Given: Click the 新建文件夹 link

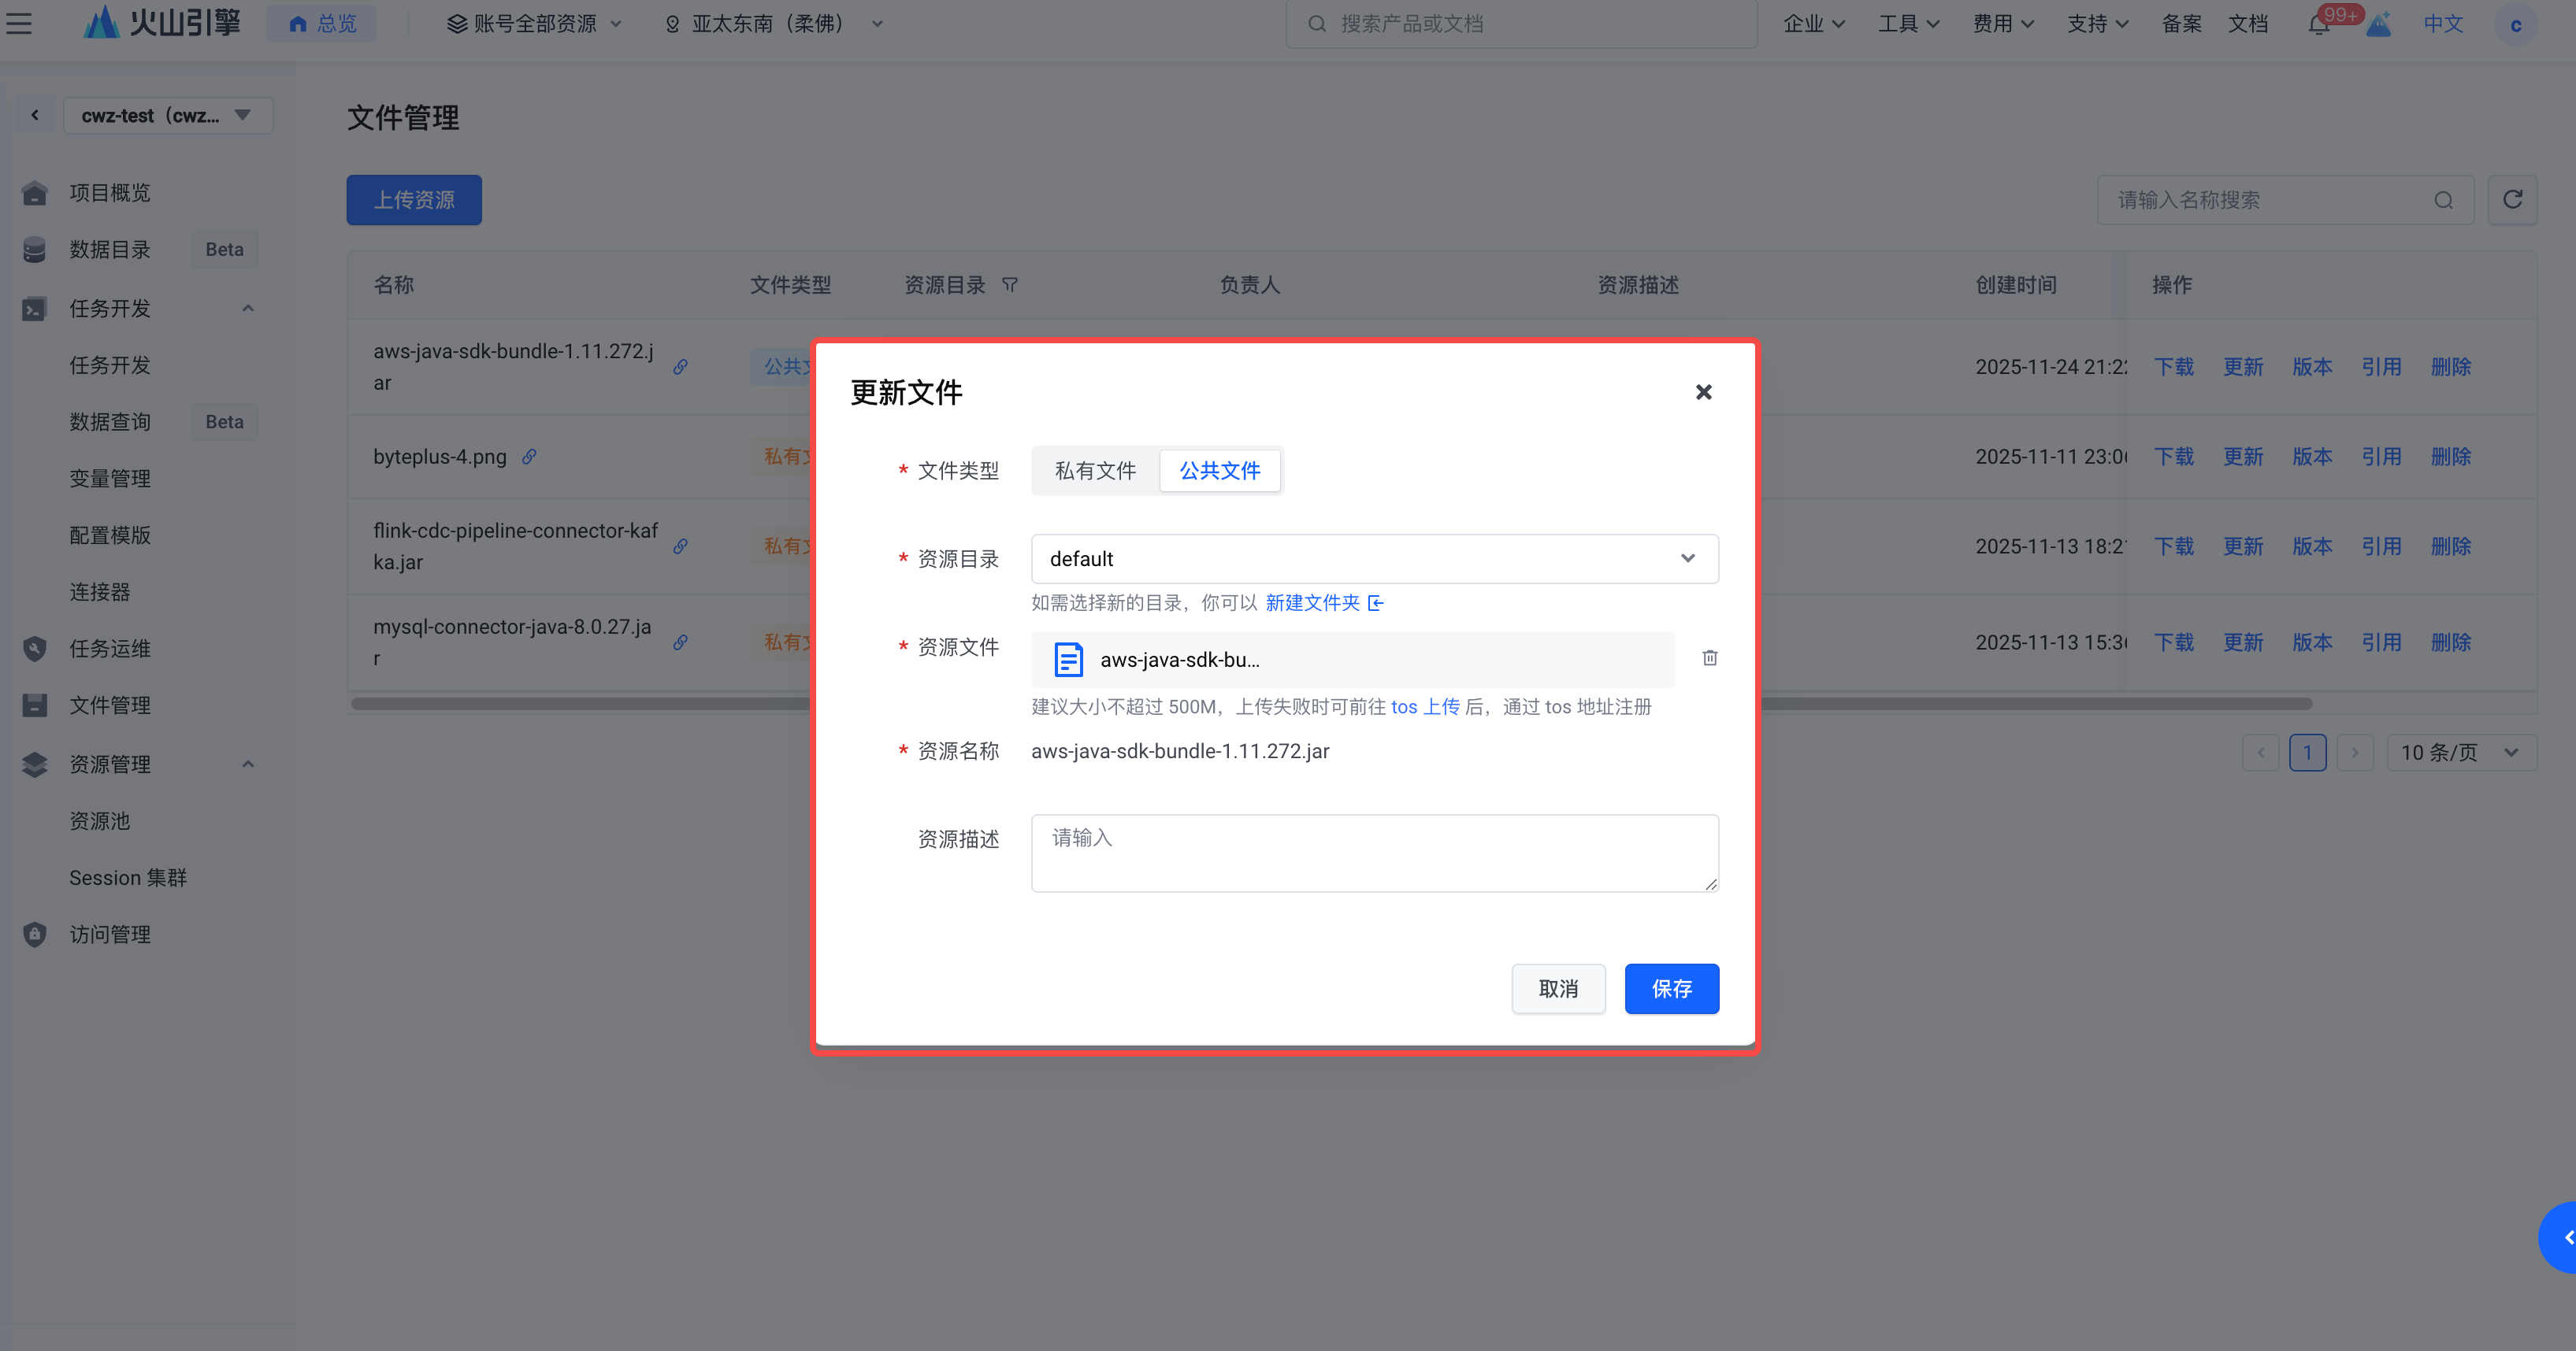Looking at the screenshot, I should tap(1313, 602).
